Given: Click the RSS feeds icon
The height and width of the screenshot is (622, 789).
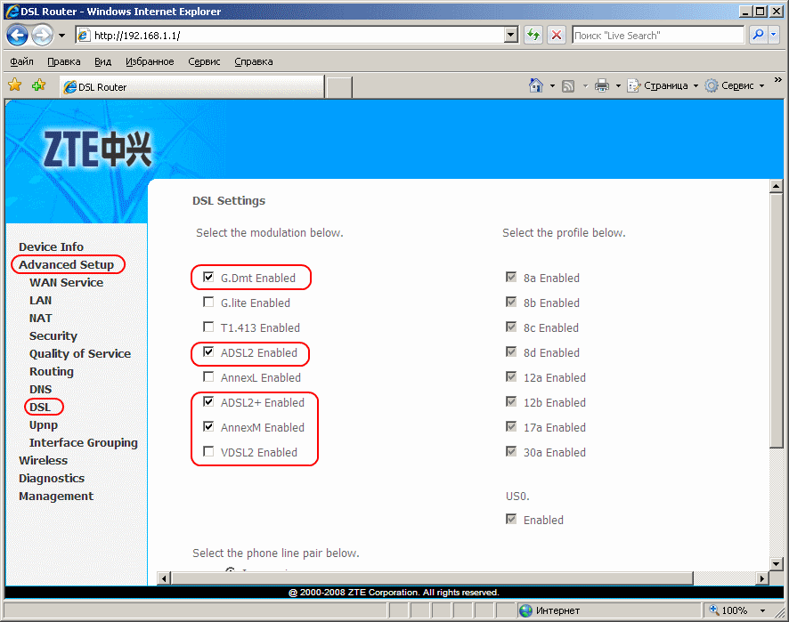Looking at the screenshot, I should click(568, 86).
